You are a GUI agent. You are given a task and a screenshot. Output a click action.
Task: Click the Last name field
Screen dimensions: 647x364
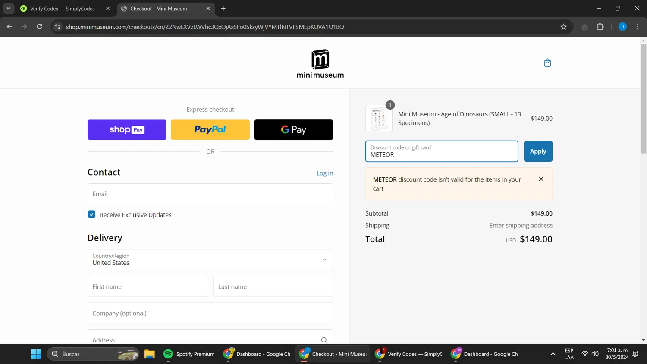coord(273,286)
